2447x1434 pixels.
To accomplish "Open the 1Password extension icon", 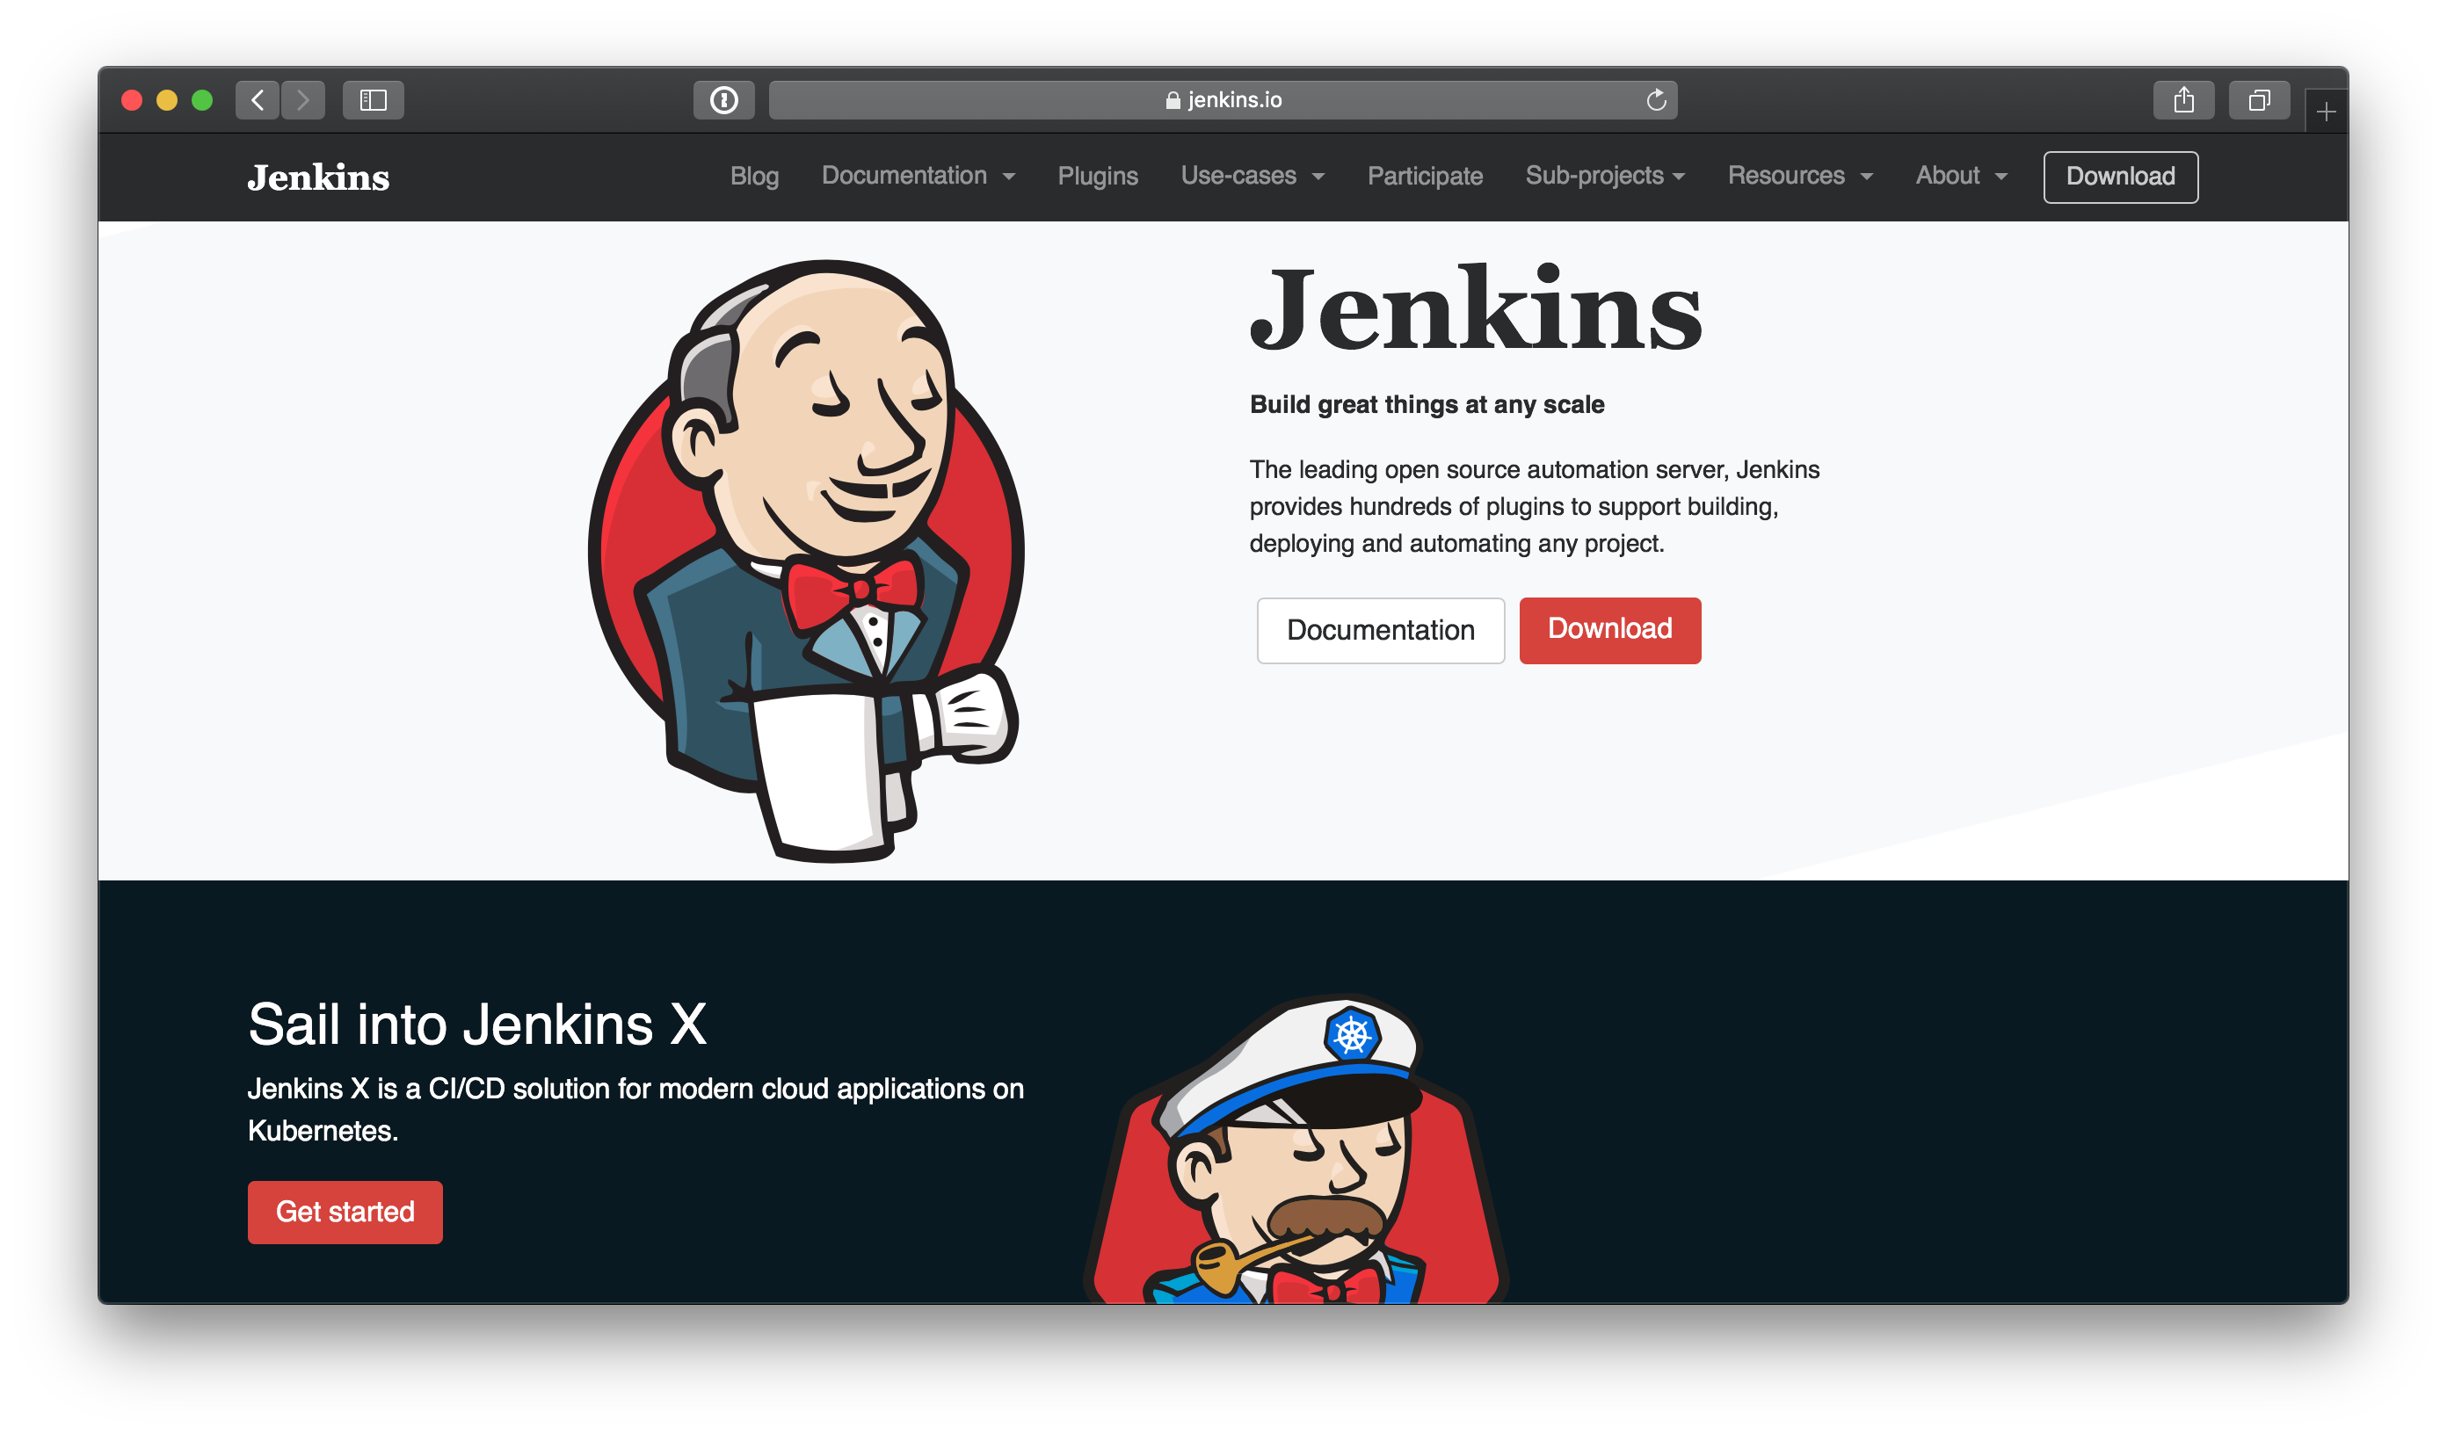I will tap(723, 100).
